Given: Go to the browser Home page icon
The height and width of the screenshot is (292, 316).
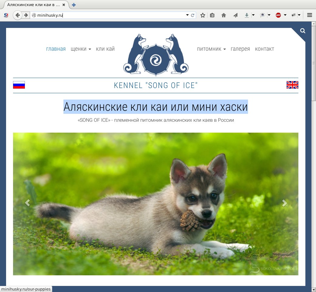Looking at the screenshot, I should click(x=224, y=15).
